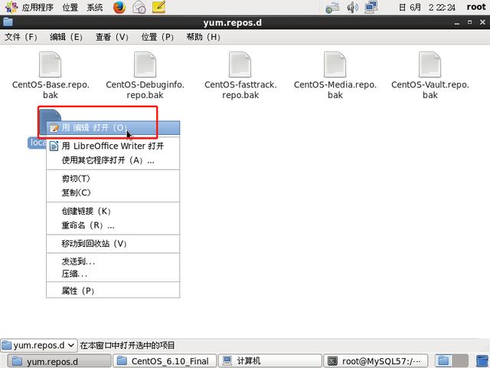Select the CentOS-fasttrack.repo.bak file icon
This screenshot has height=368, width=490.
pyautogui.click(x=240, y=64)
